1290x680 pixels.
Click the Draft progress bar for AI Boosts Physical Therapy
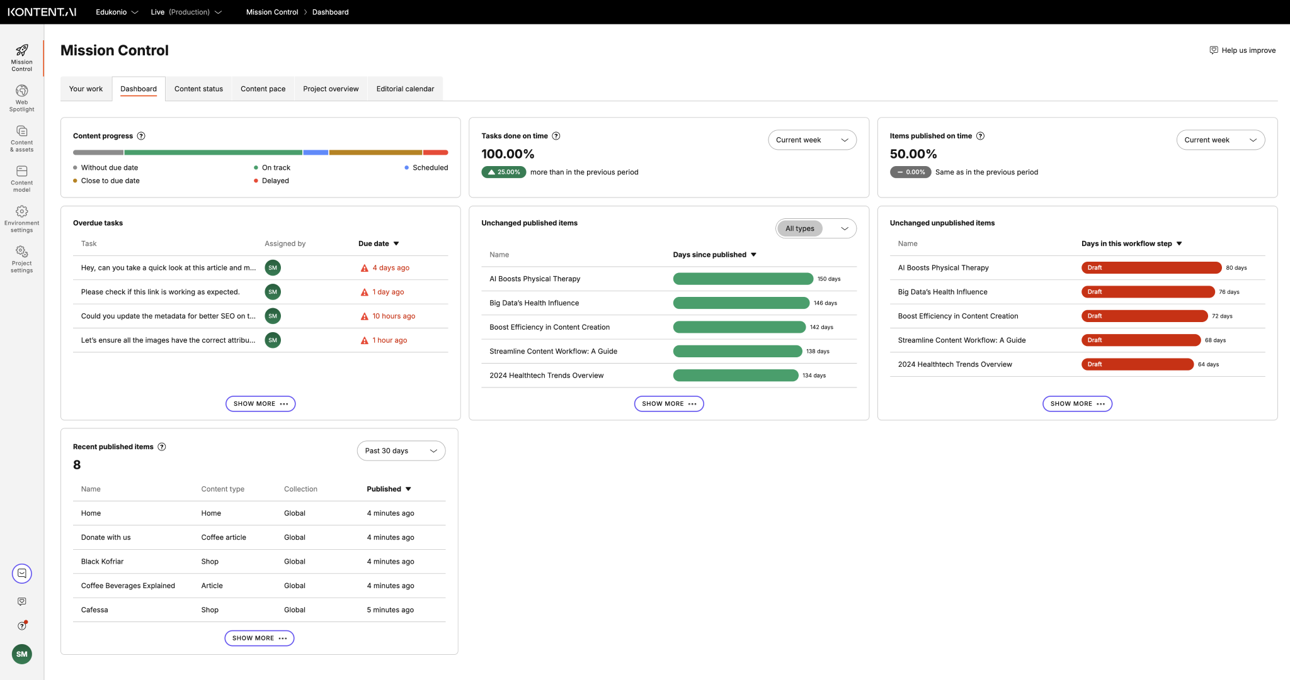1151,267
